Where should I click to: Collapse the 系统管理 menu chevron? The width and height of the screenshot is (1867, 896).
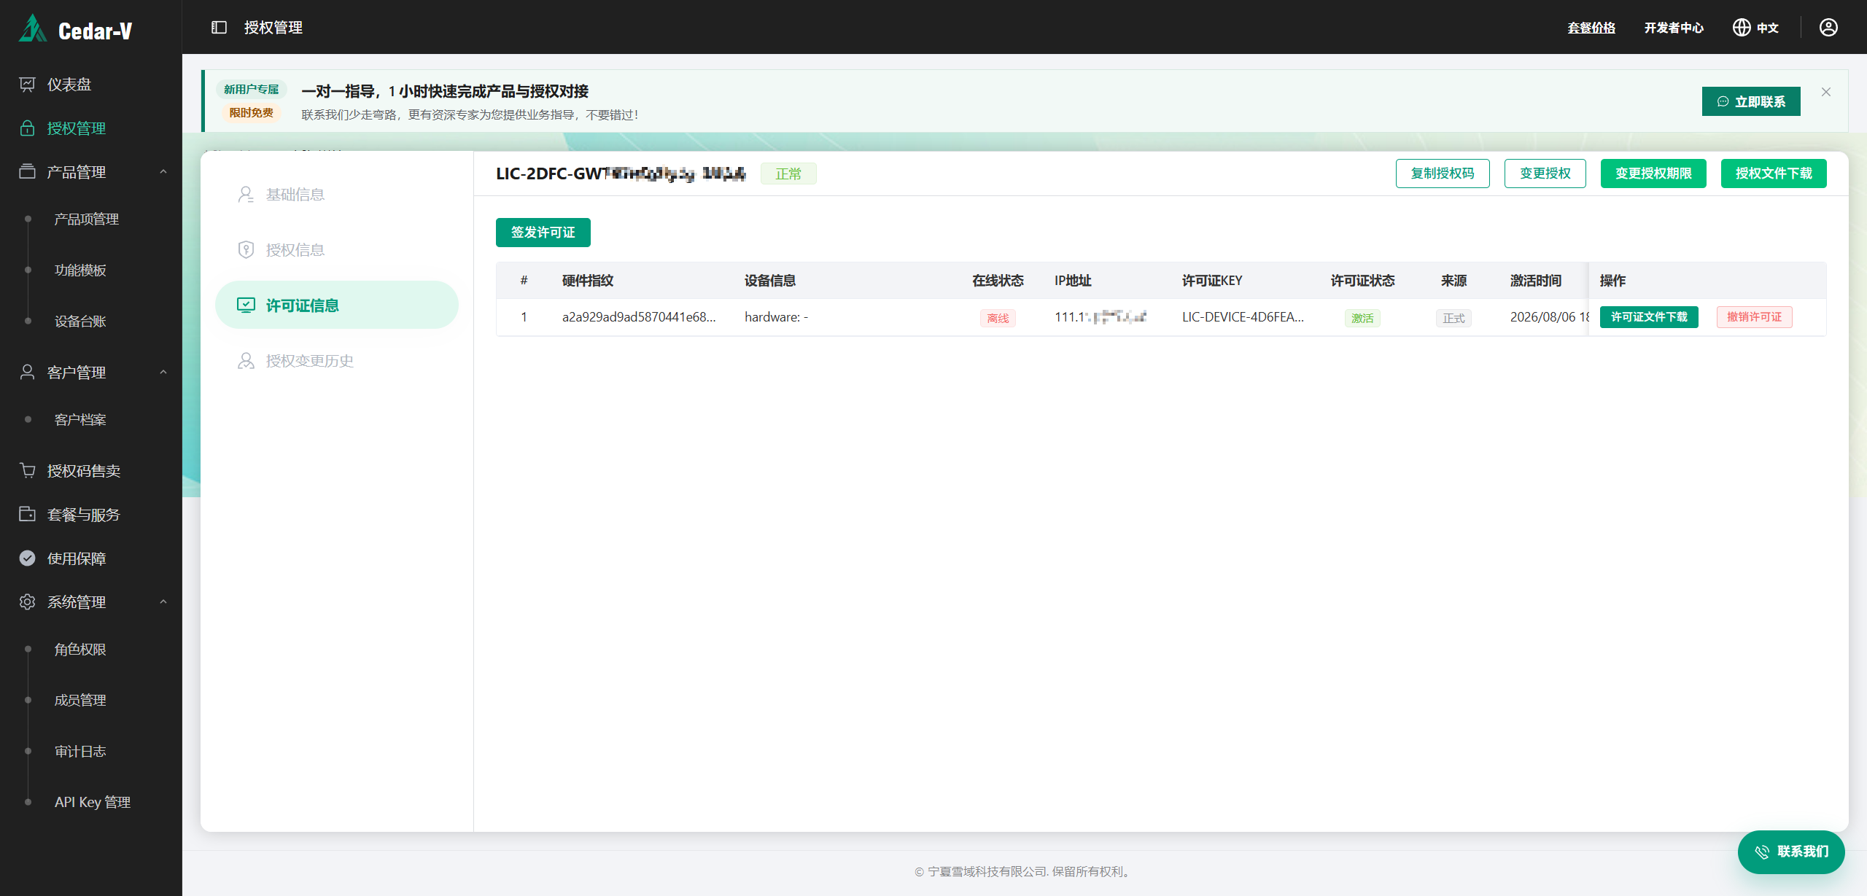coord(163,602)
